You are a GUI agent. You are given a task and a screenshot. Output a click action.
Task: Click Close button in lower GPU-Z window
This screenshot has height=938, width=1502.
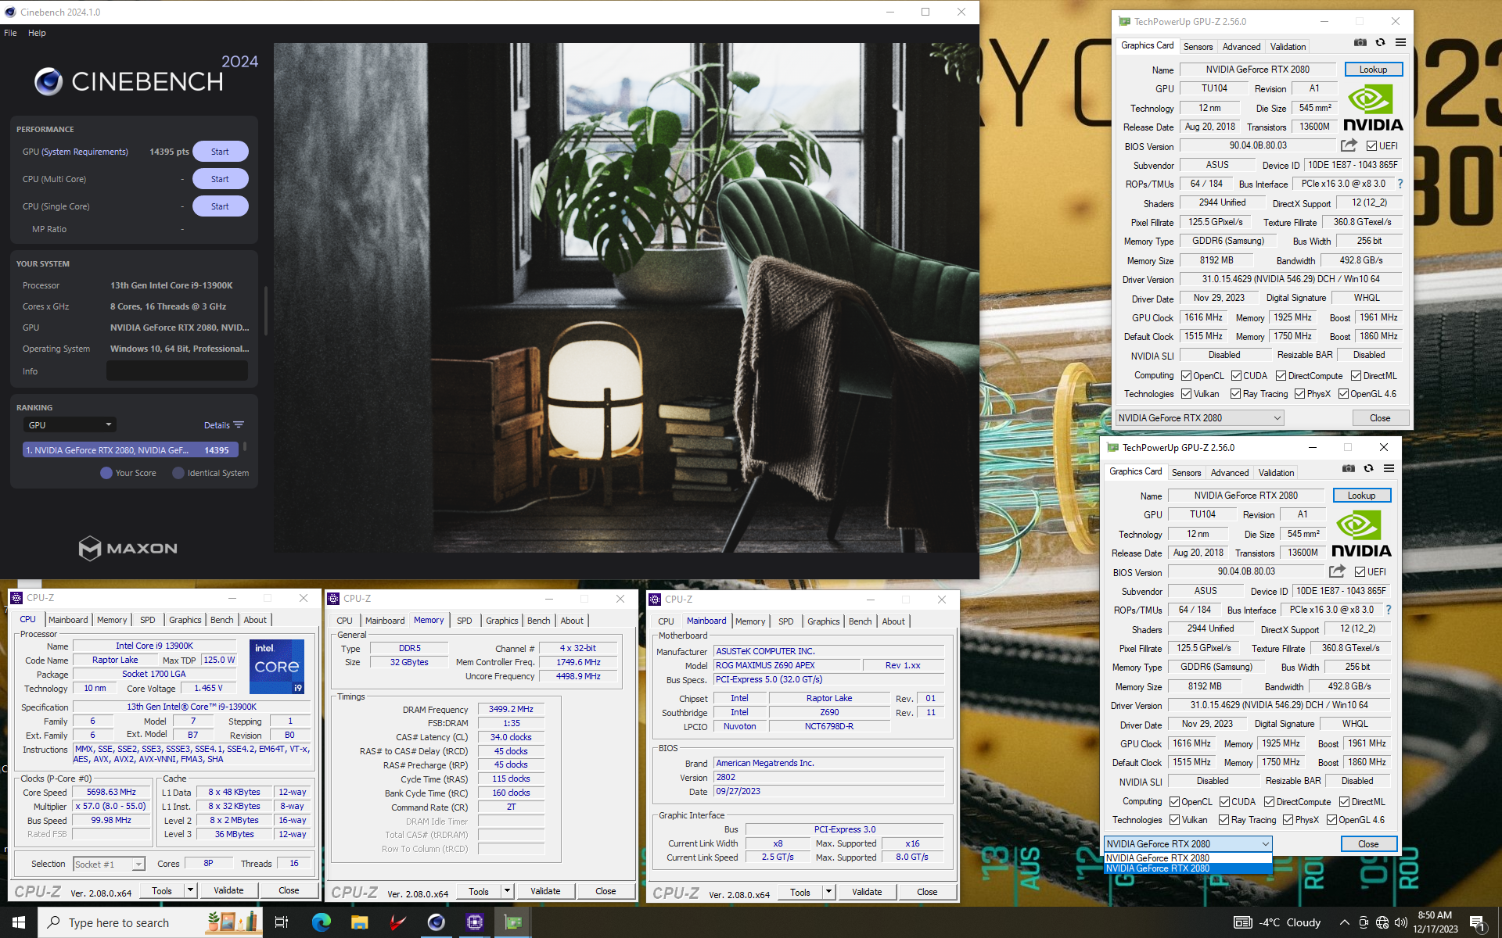click(x=1368, y=844)
